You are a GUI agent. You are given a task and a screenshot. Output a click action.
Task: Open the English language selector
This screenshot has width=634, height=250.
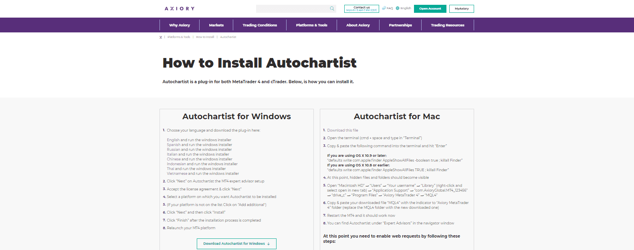click(x=406, y=8)
